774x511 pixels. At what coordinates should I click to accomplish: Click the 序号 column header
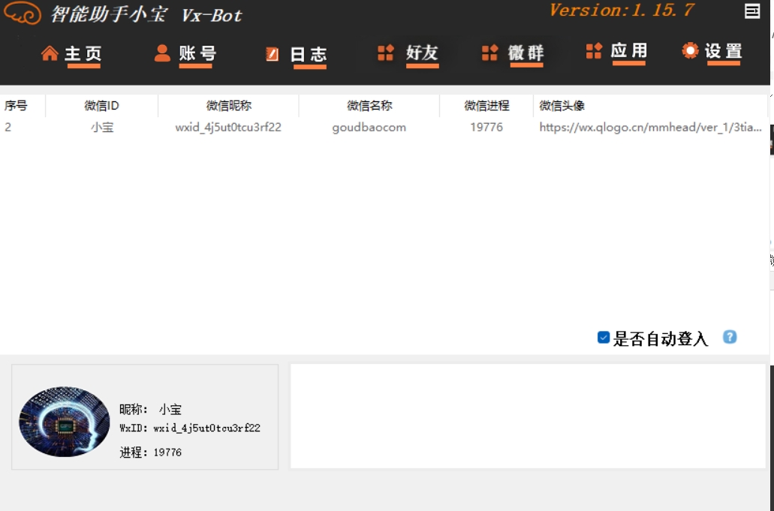point(16,106)
